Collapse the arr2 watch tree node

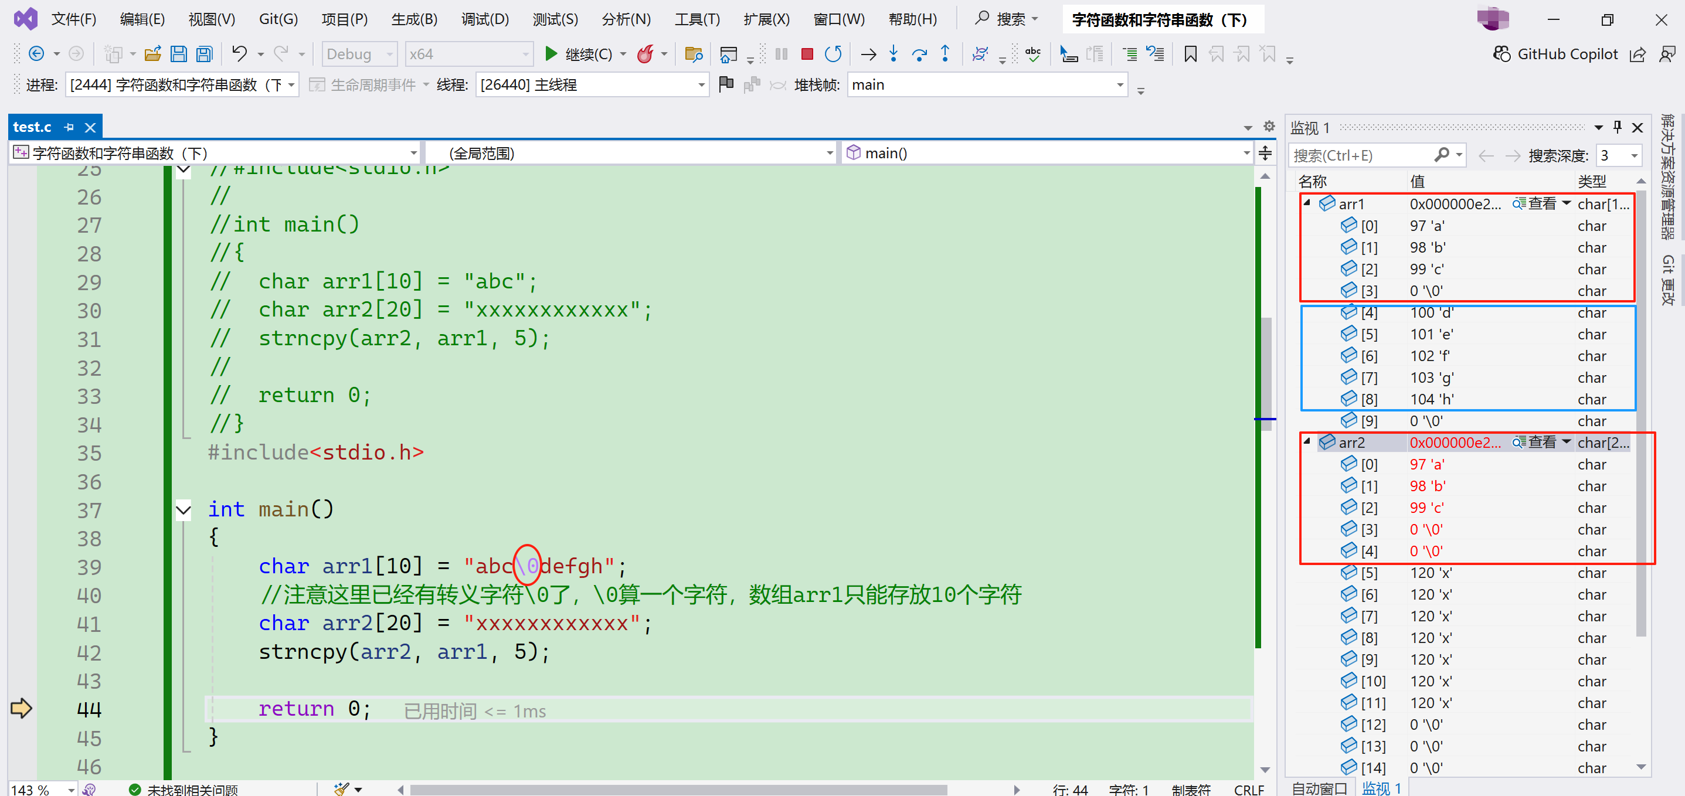point(1306,442)
